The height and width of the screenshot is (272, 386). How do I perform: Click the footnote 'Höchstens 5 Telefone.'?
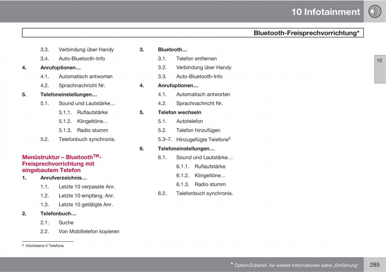click(x=43, y=246)
